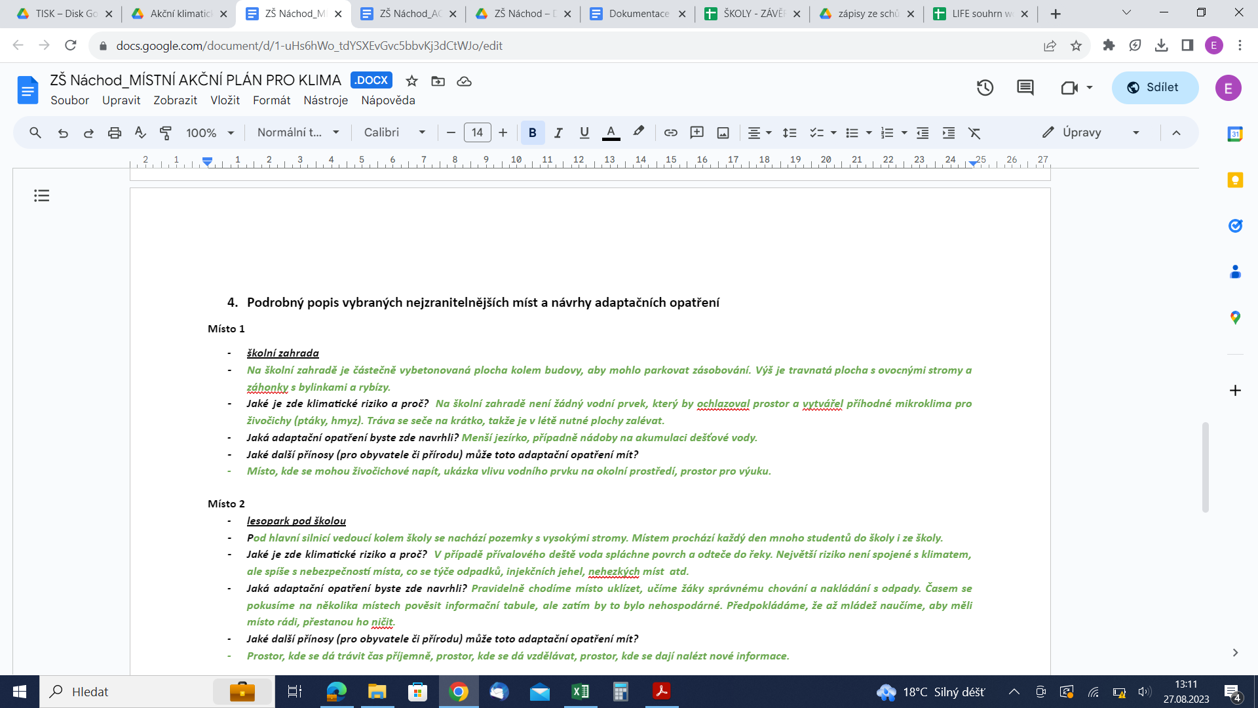1258x708 pixels.
Task: Open the Úpravy editing mode dropdown
Action: [x=1091, y=133]
